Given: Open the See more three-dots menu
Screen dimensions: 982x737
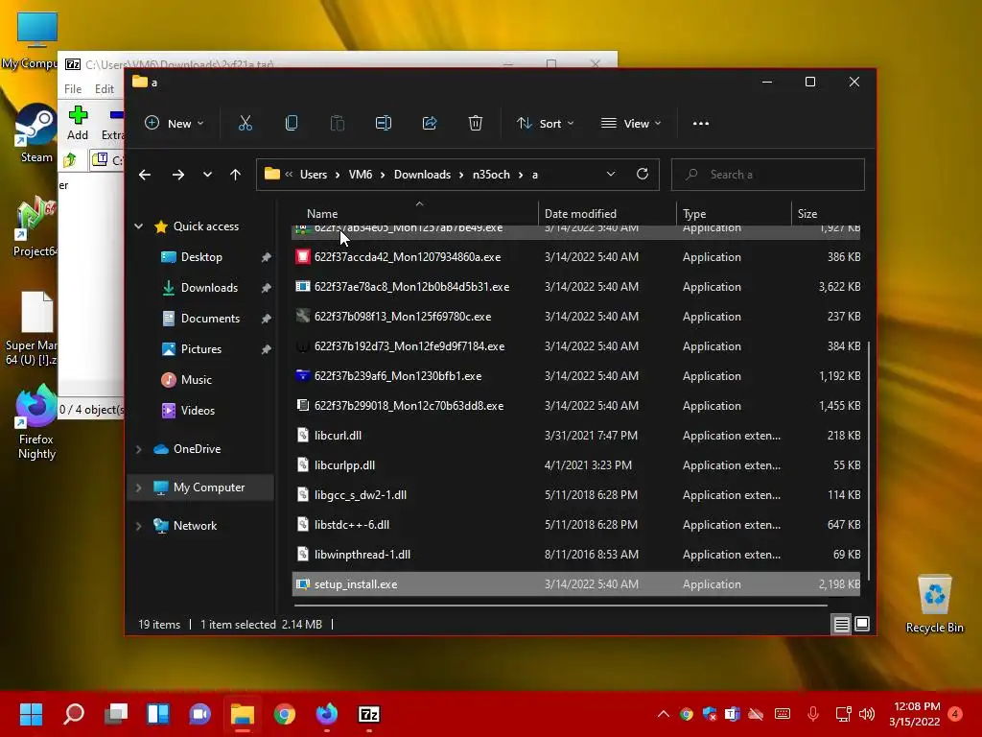Looking at the screenshot, I should (x=701, y=124).
